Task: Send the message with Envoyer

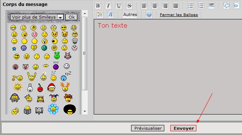Action: coord(183,128)
